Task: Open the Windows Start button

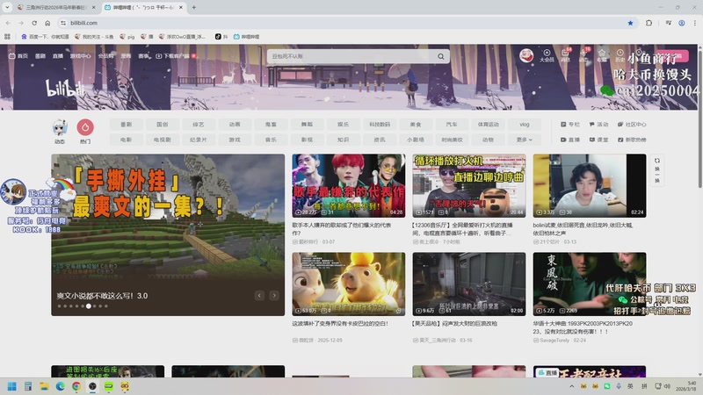Action: pyautogui.click(x=12, y=386)
